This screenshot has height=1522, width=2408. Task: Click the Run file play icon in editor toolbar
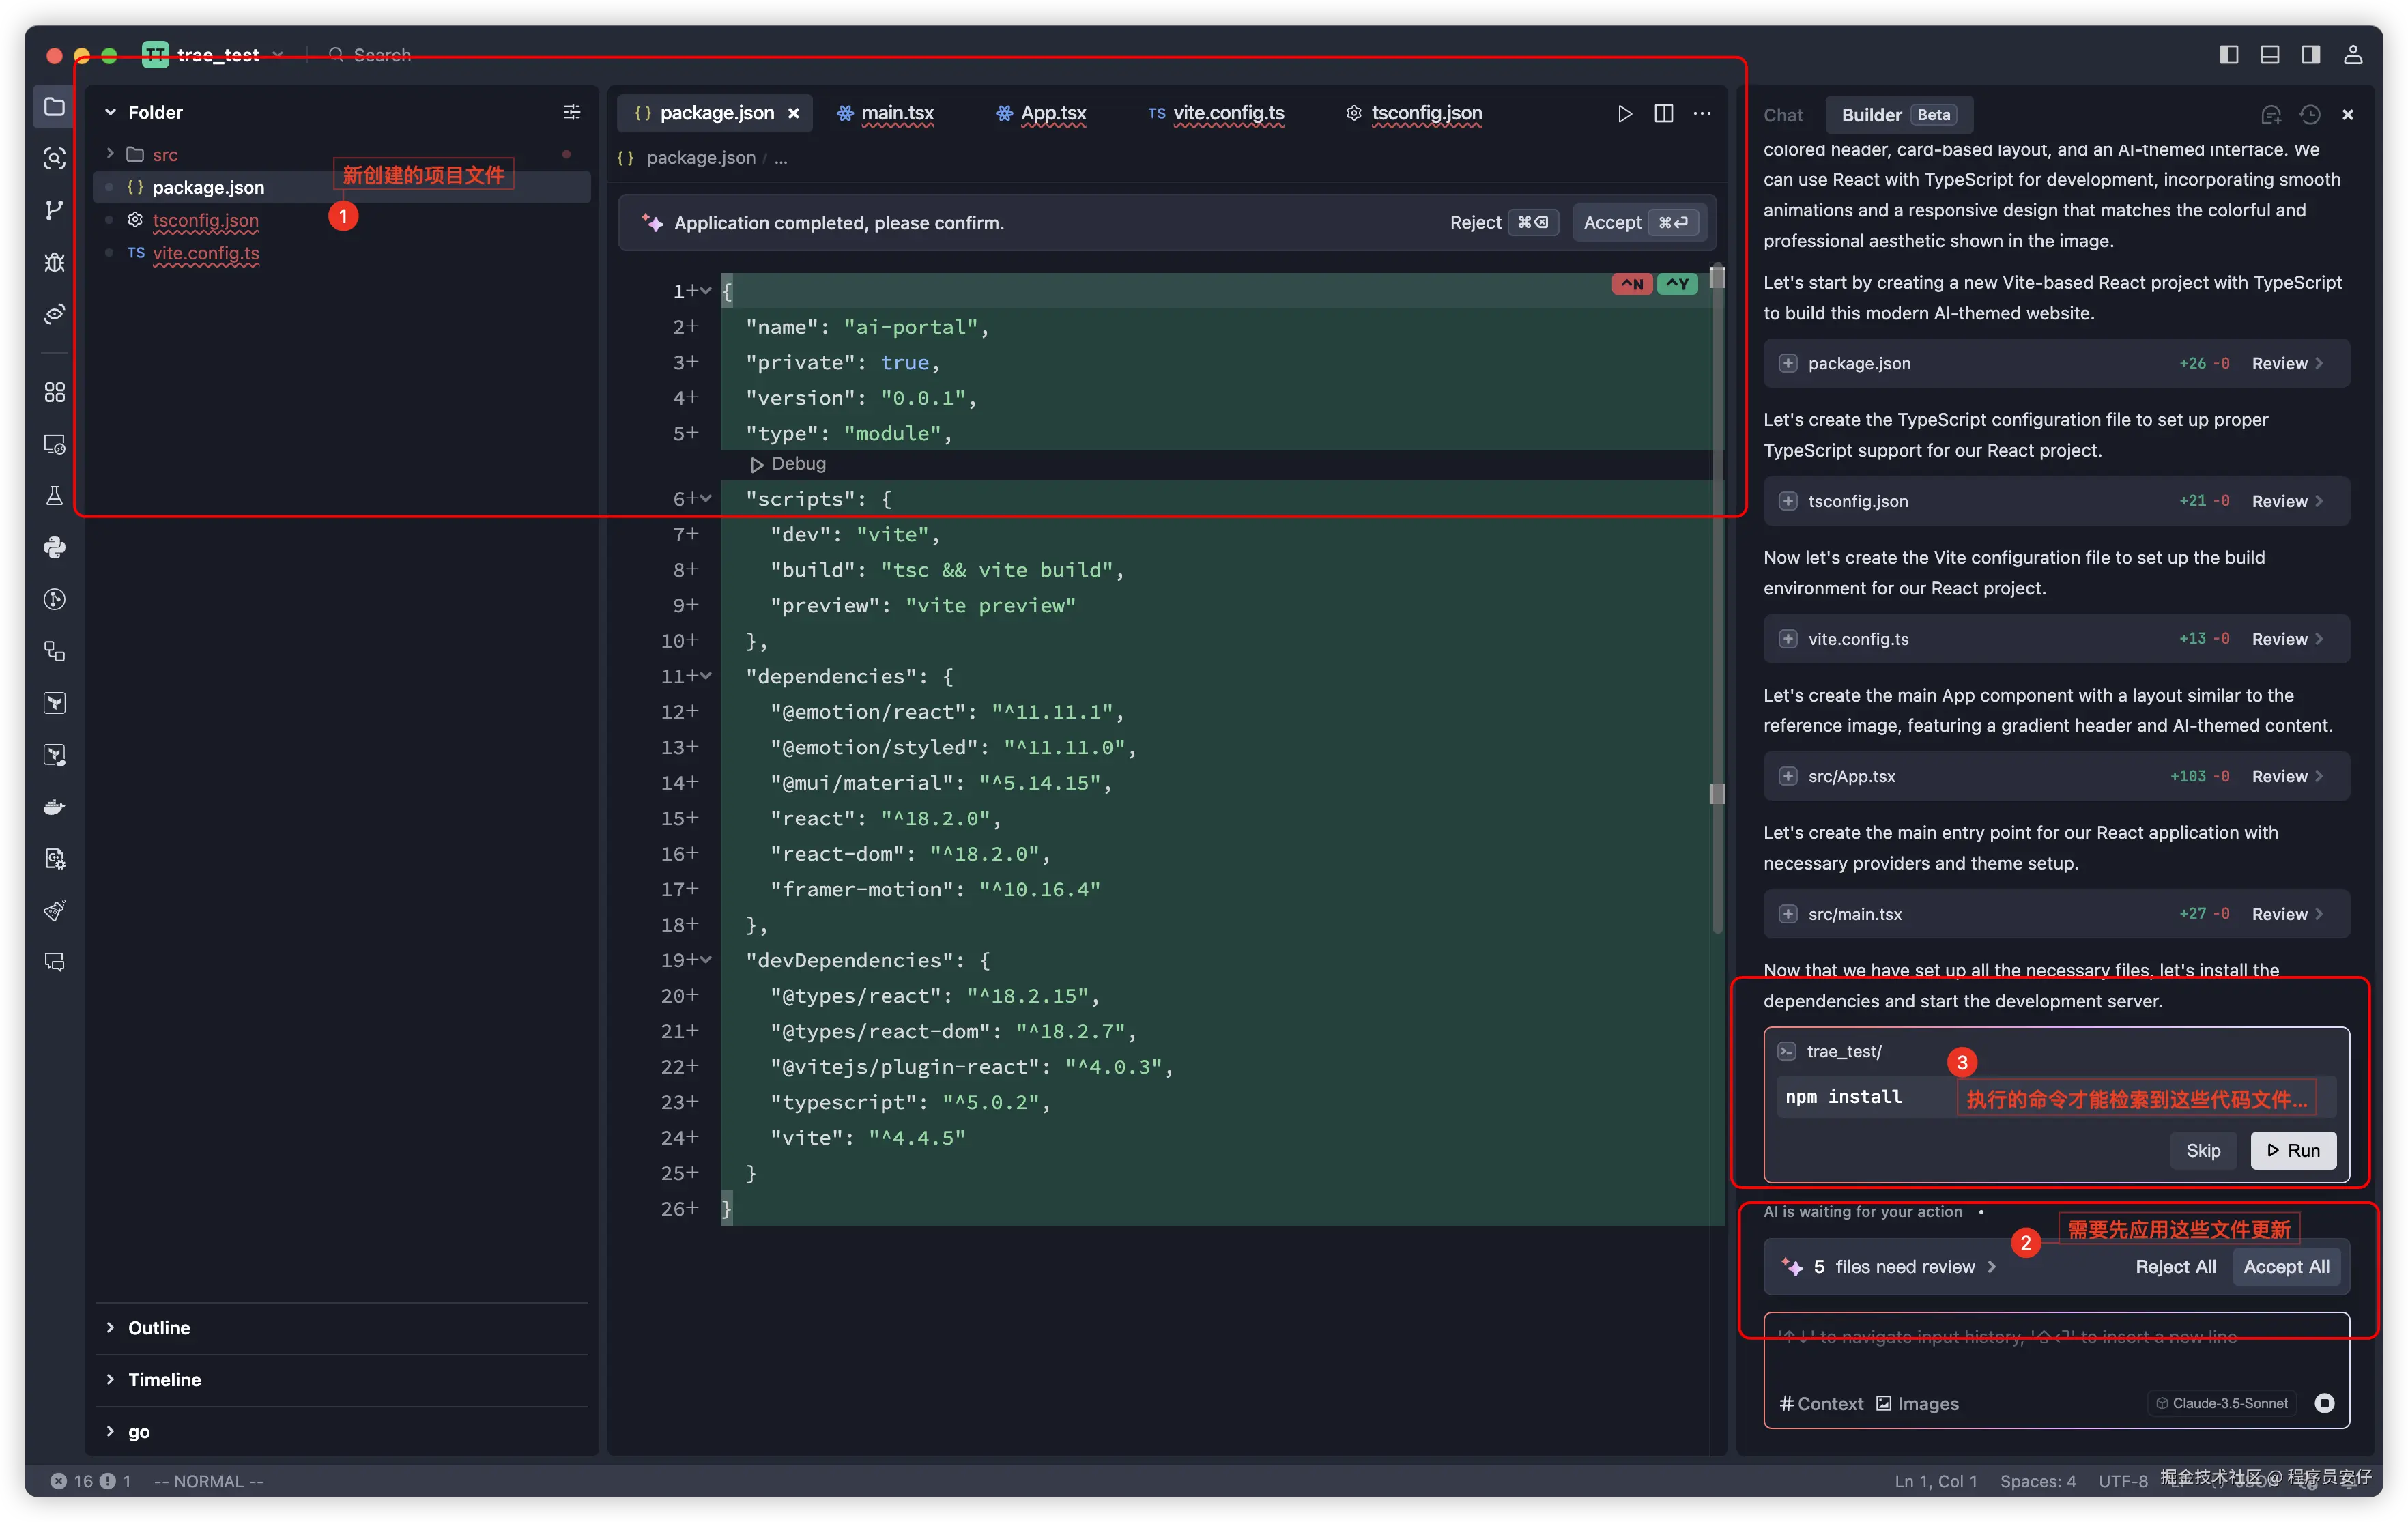(1624, 114)
